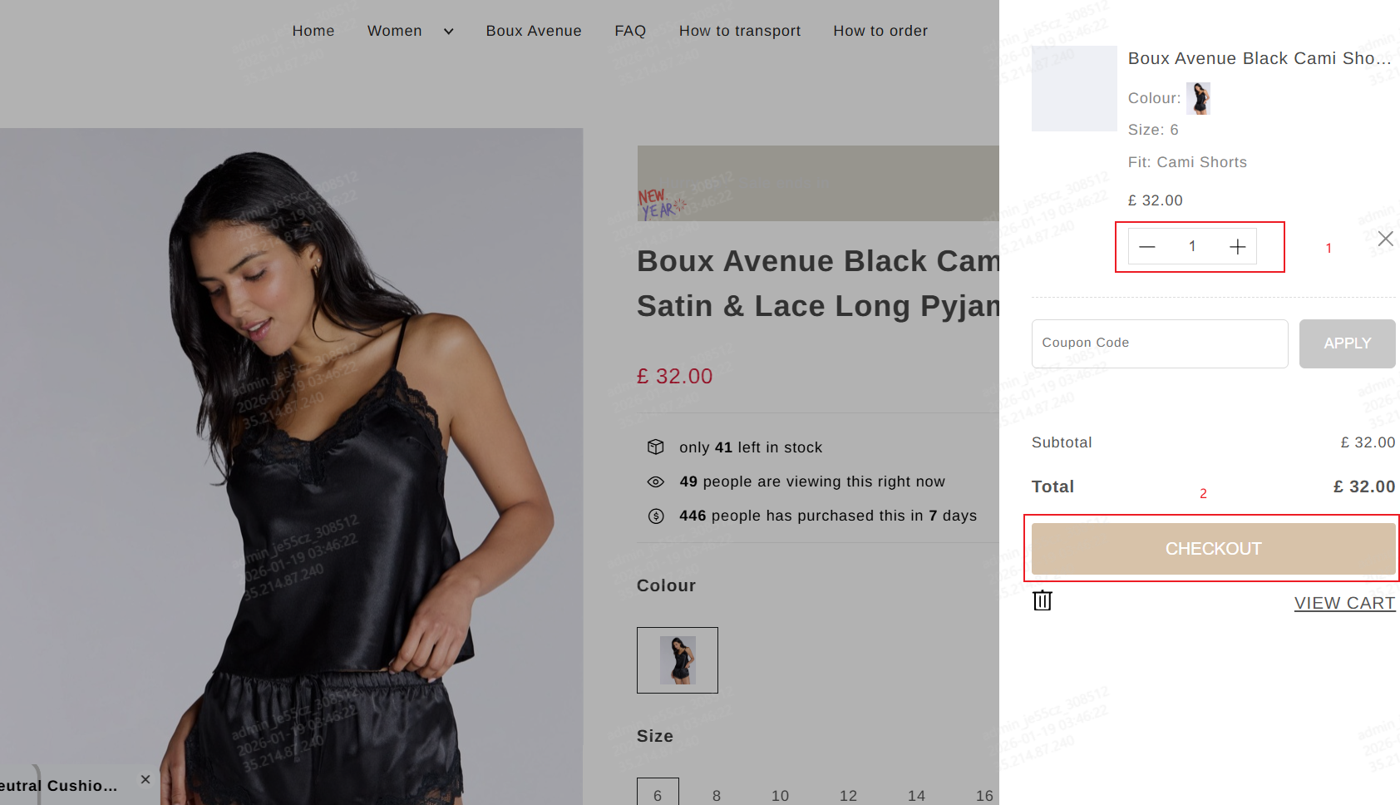This screenshot has width=1400, height=805.
Task: Click the cart item colour thumbnail
Action: (1199, 98)
